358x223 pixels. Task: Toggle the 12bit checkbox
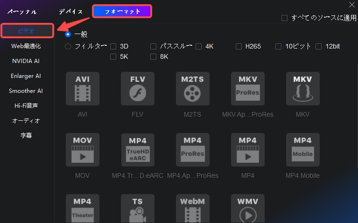[x=318, y=47]
